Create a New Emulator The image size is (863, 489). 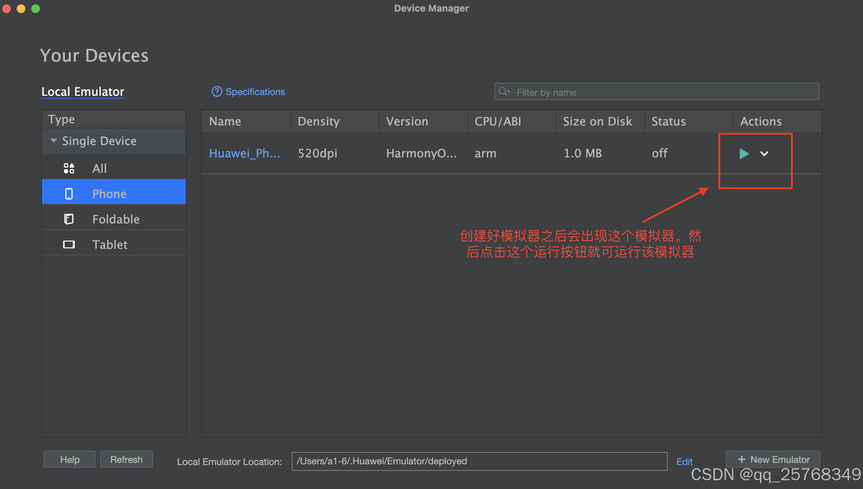pos(773,460)
